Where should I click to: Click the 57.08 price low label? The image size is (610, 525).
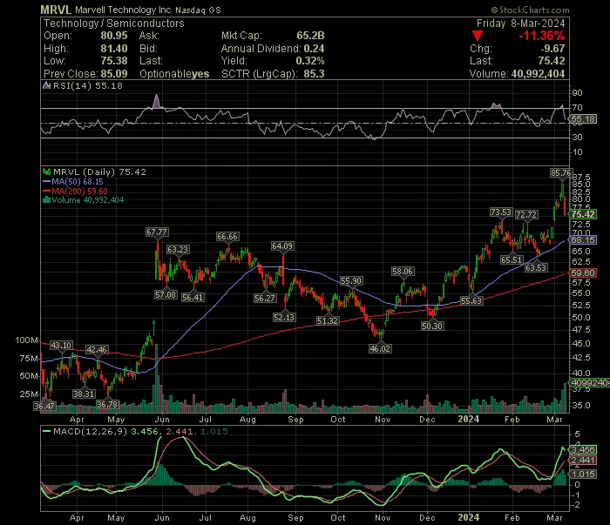[x=166, y=294]
